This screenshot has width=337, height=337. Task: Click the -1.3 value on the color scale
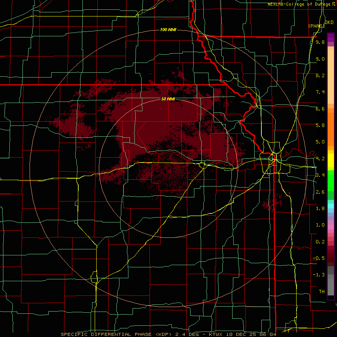[x=319, y=275]
